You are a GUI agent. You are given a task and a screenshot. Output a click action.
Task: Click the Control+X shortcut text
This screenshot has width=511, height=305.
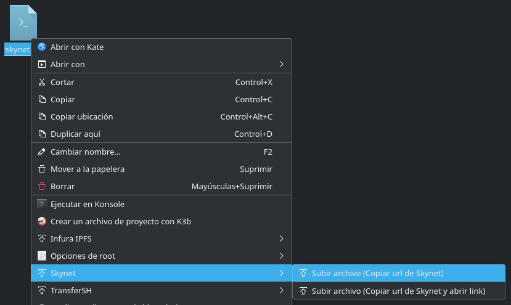pyautogui.click(x=254, y=82)
